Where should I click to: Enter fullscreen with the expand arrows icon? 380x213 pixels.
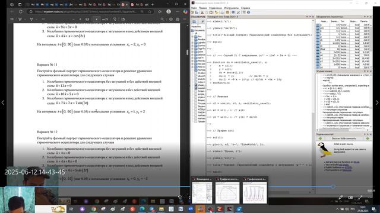coord(360,198)
